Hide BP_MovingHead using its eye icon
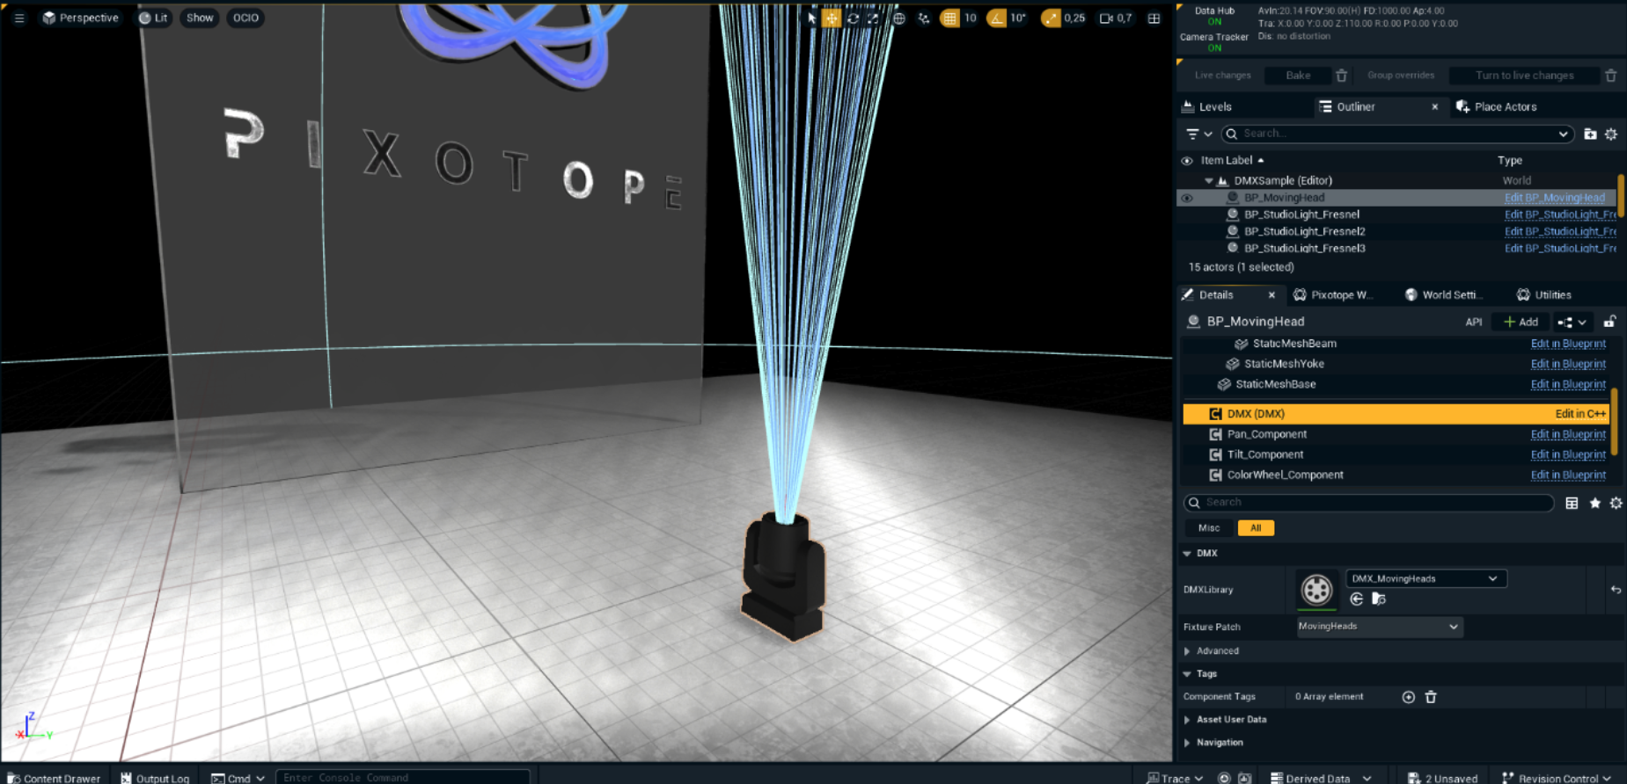The image size is (1627, 784). click(x=1187, y=198)
